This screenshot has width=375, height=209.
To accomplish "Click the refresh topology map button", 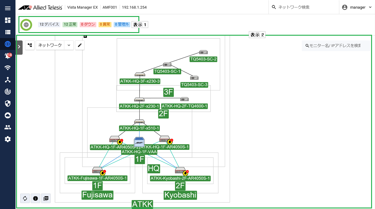I will click(x=25, y=198).
